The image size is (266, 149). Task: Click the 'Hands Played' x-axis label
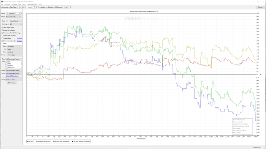[141, 139]
